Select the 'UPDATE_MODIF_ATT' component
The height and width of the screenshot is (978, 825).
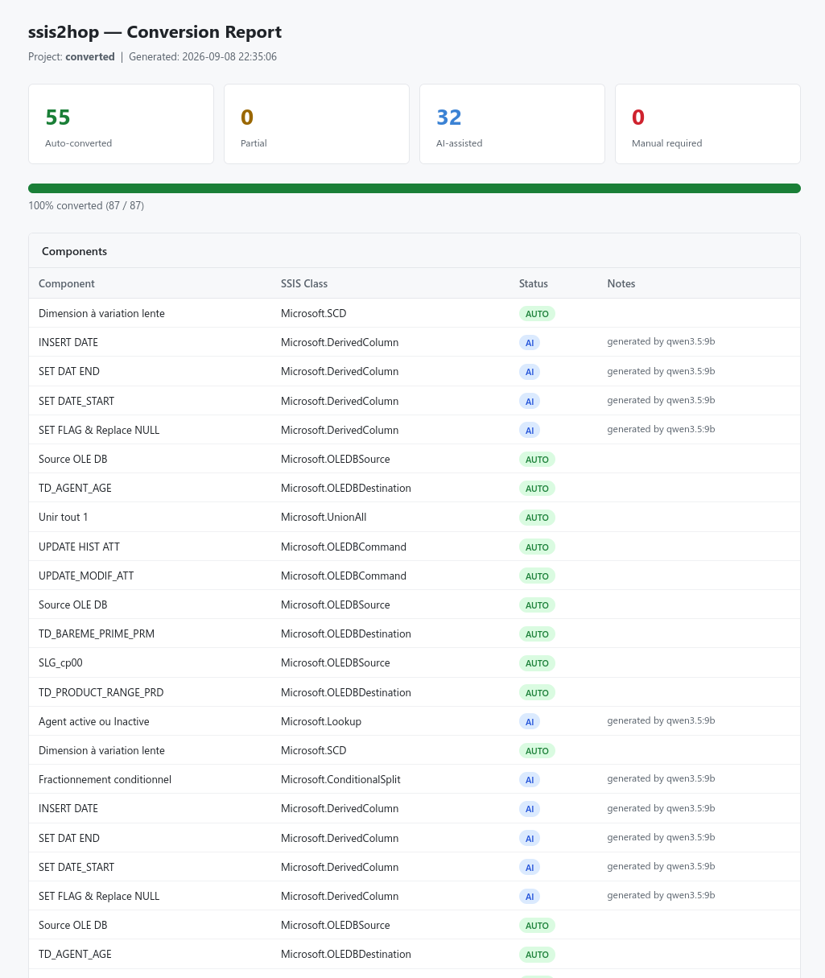(86, 576)
